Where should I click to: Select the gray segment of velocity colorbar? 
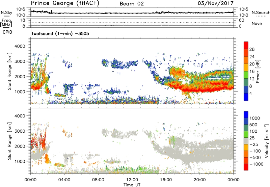[x=246, y=141]
